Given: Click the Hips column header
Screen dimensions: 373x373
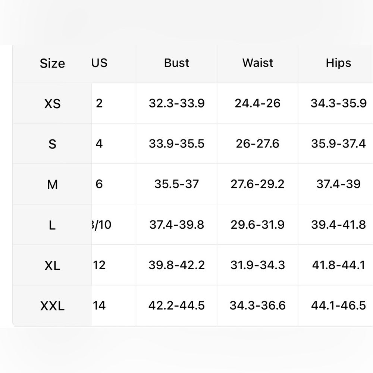Looking at the screenshot, I should point(338,63).
